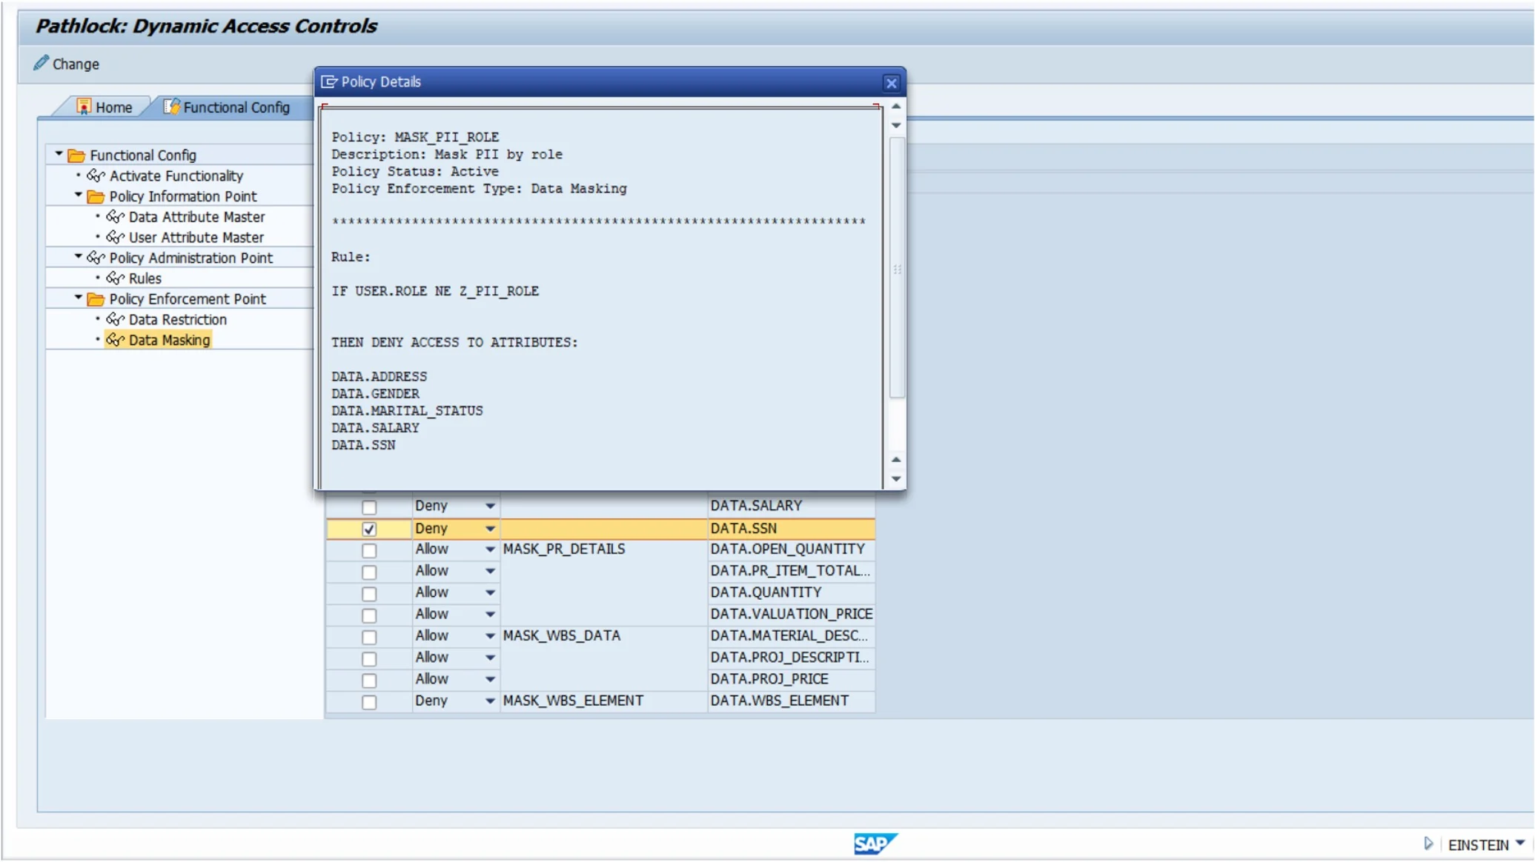The image size is (1535, 862).
Task: Click the Policy Details dialog title icon
Action: [329, 81]
